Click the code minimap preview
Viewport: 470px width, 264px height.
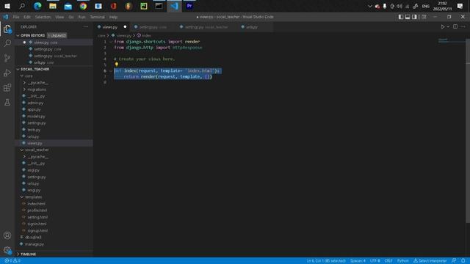coord(451,40)
